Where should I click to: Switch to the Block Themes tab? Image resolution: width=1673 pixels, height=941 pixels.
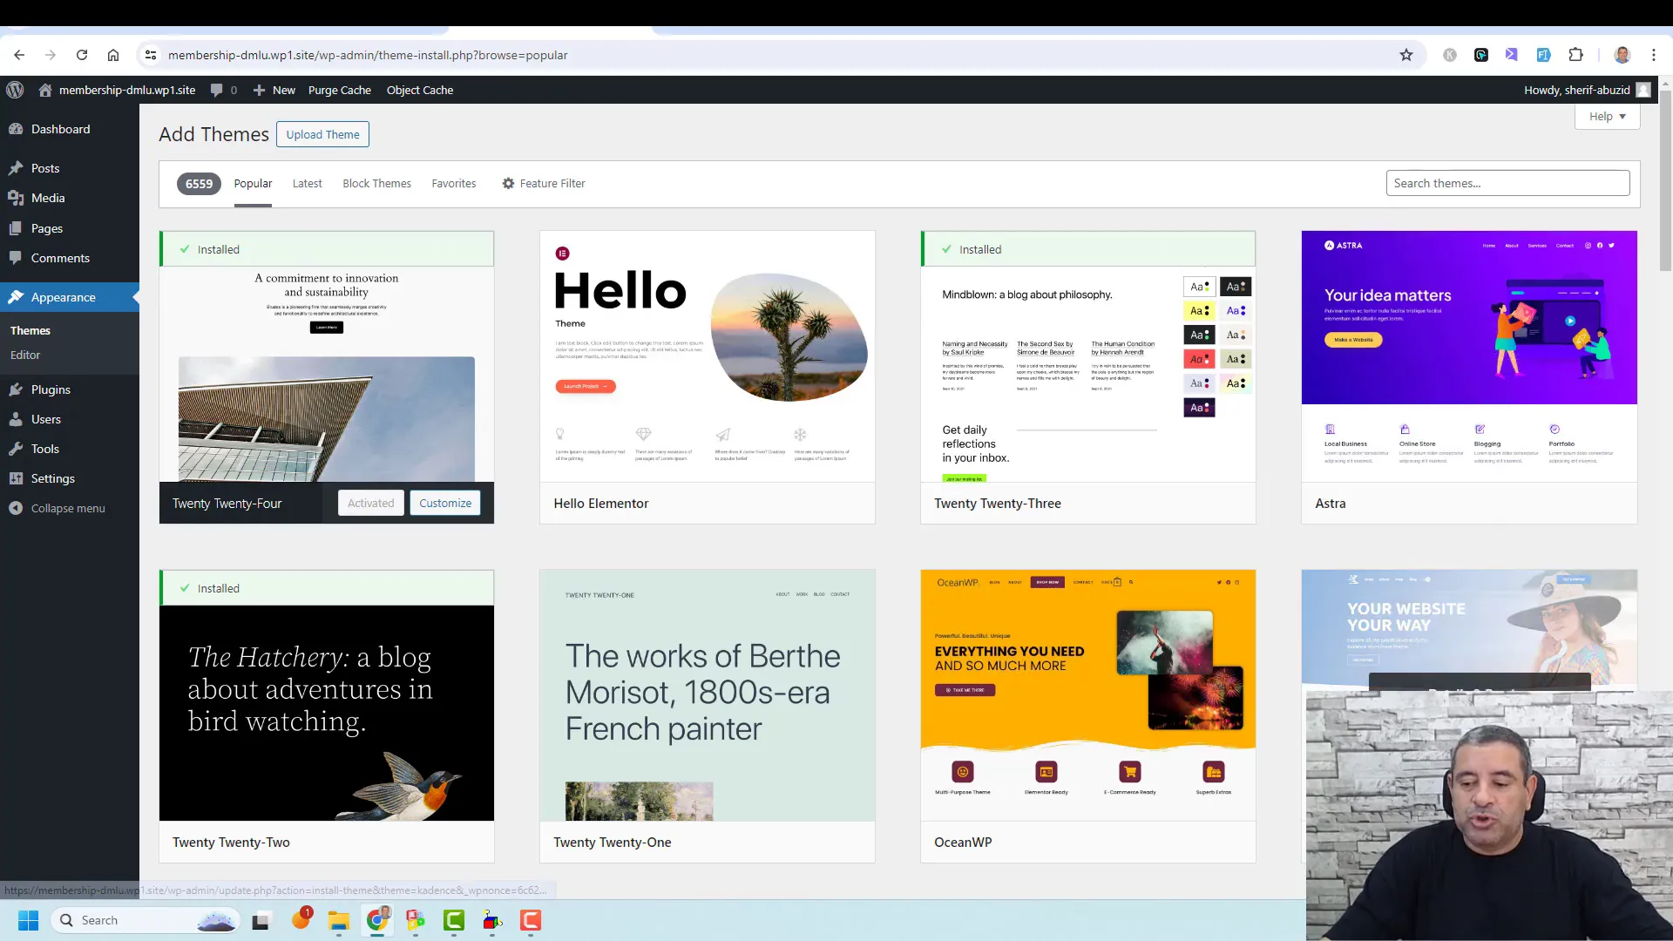(376, 183)
